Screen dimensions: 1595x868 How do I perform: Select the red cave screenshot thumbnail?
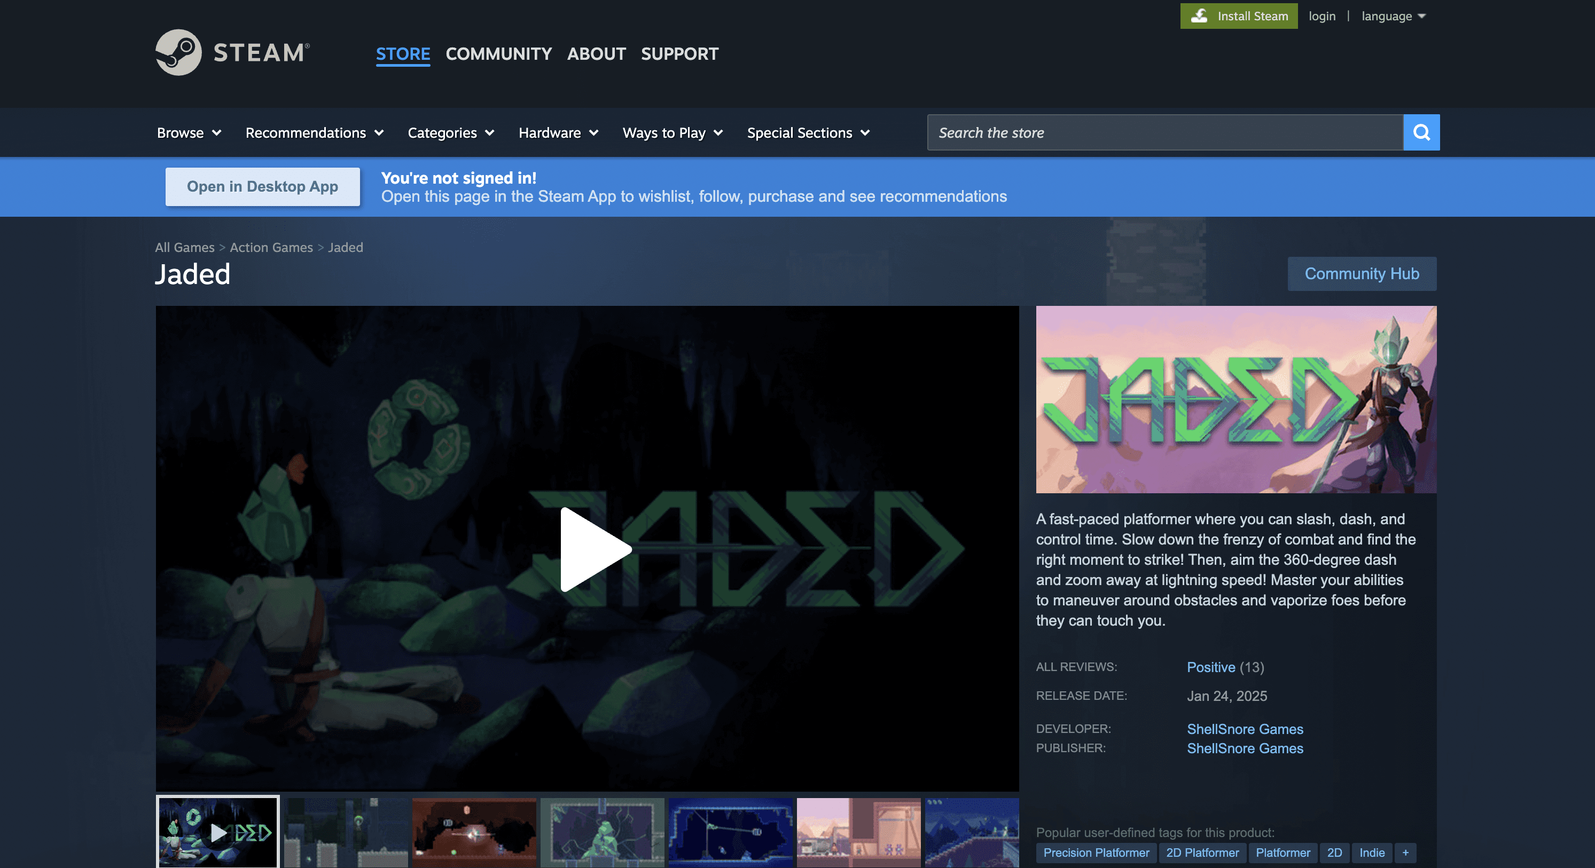474,832
